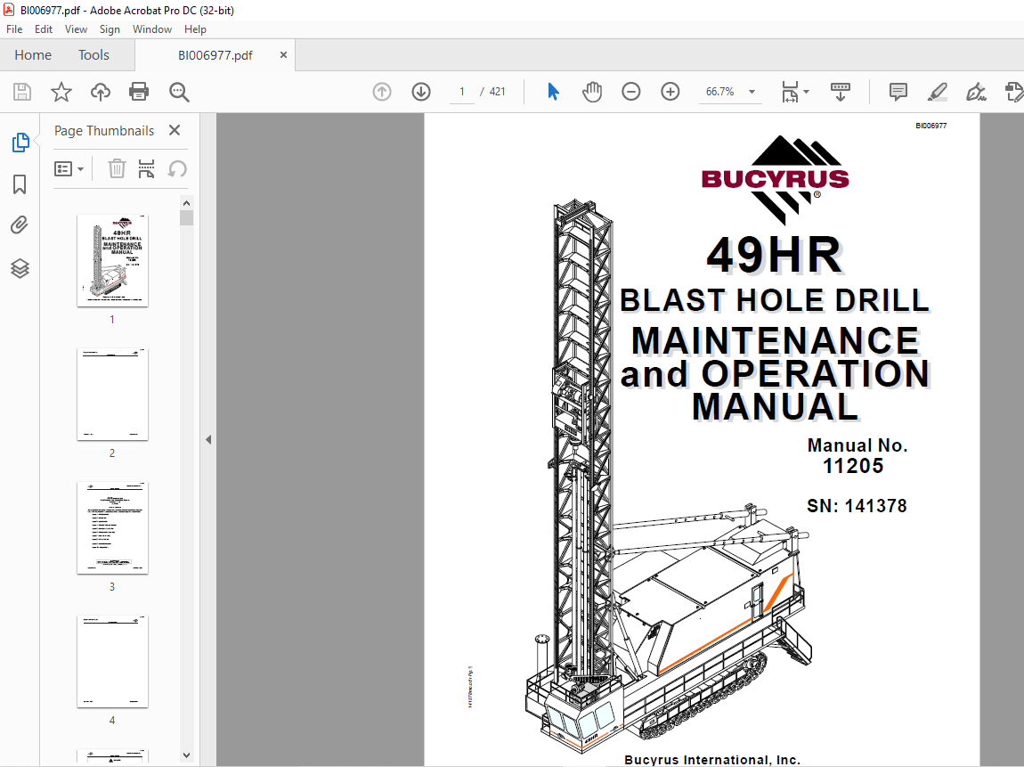Screen dimensions: 1024x767
Task: Click thumbnail scrollbar down arrow
Action: (186, 755)
